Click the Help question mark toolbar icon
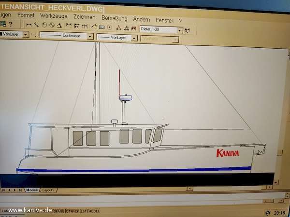 coord(10,24)
